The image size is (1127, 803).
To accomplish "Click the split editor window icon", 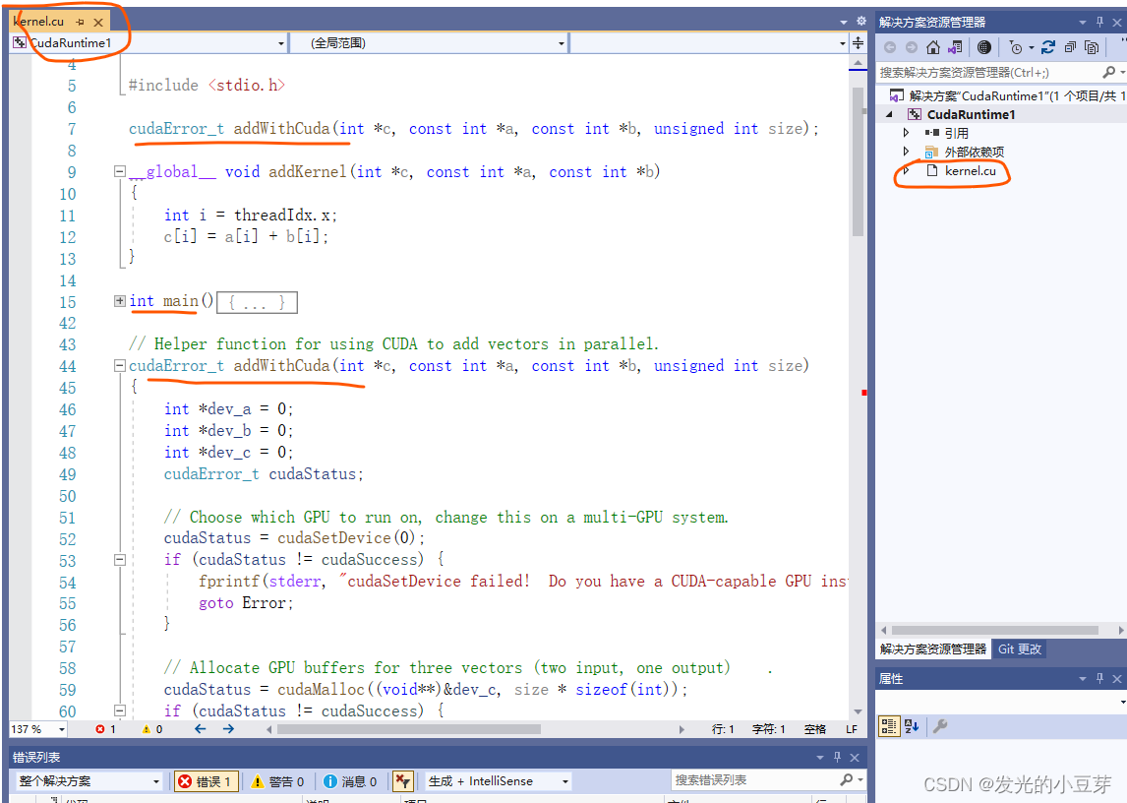I will coord(859,43).
